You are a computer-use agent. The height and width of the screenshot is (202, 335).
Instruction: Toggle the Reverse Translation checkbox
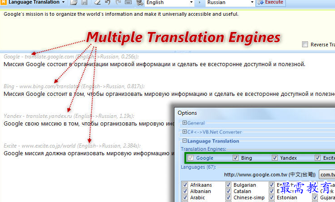point(305,45)
